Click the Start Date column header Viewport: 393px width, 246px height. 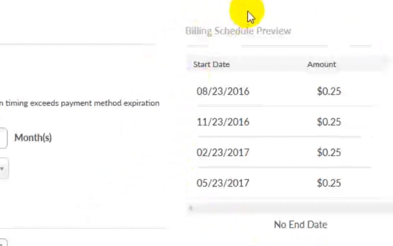[211, 65]
